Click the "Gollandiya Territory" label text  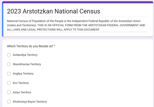[25, 55]
